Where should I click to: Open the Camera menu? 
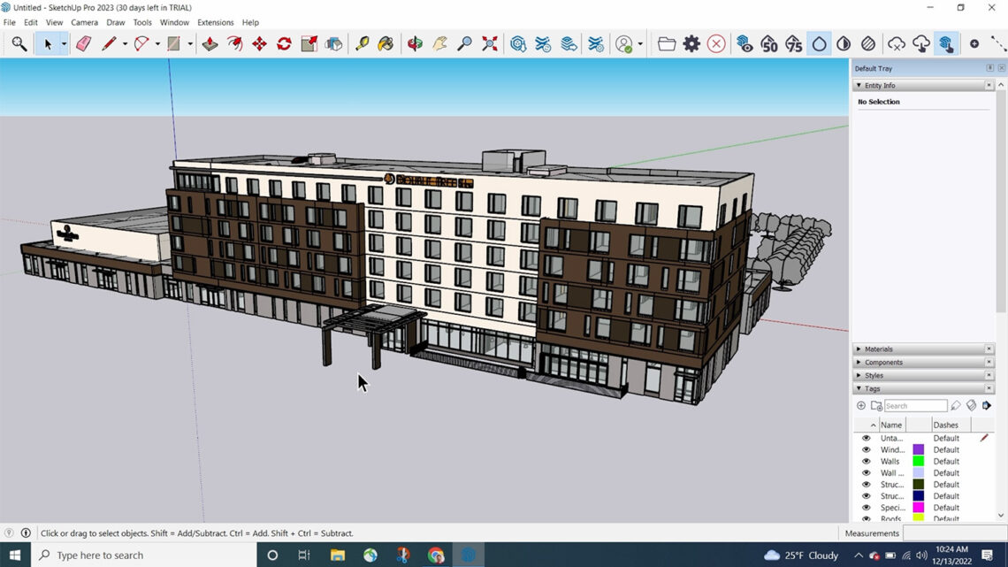84,22
